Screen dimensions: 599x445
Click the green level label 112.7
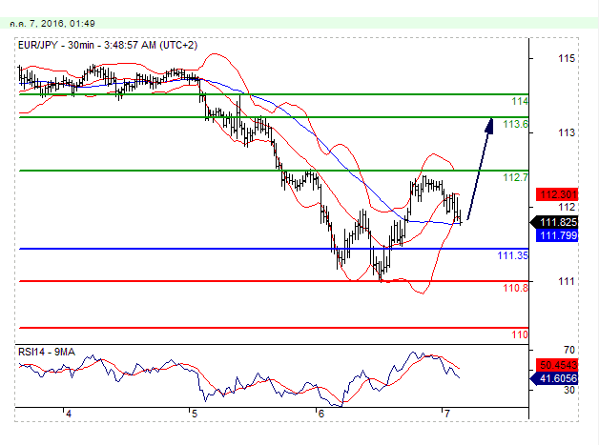click(x=516, y=177)
